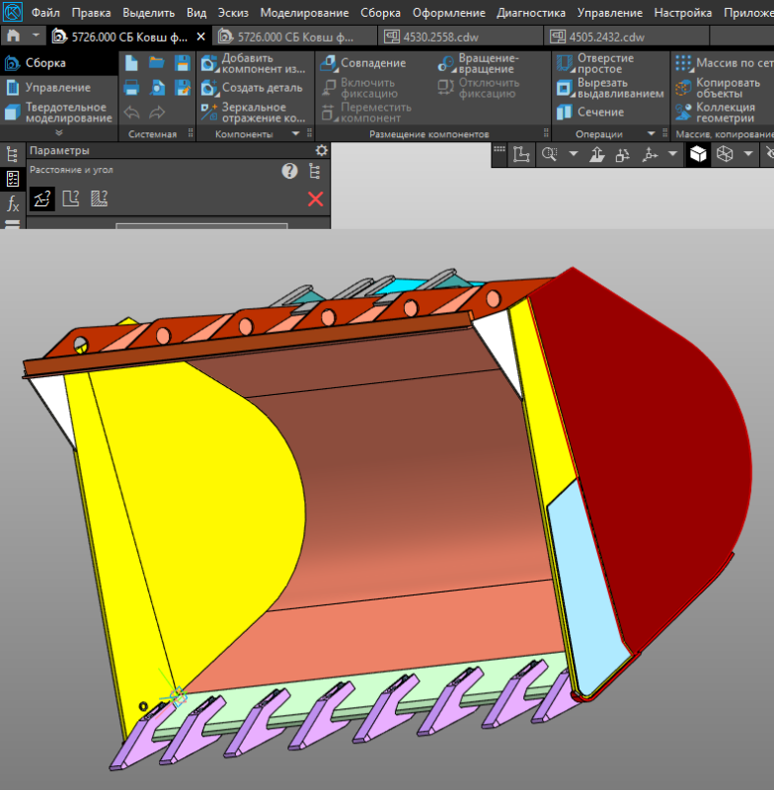Viewport: 774px width, 790px height.
Task: Expand the Компоненты panel dropdown arrow
Action: tap(295, 134)
